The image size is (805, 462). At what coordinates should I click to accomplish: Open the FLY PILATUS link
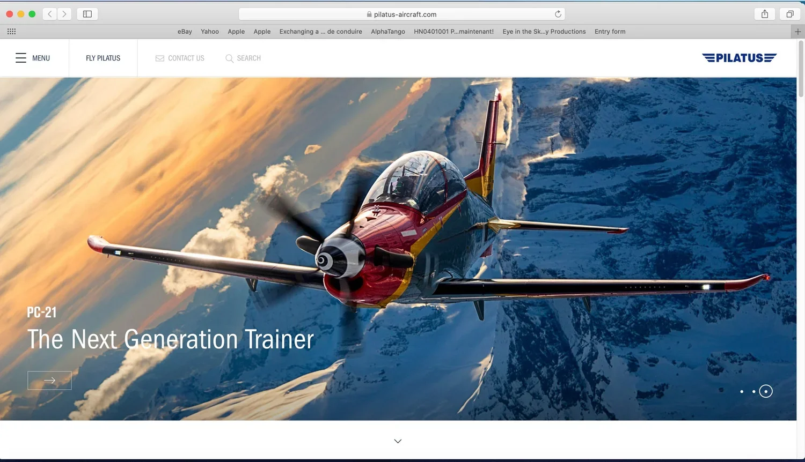point(103,58)
